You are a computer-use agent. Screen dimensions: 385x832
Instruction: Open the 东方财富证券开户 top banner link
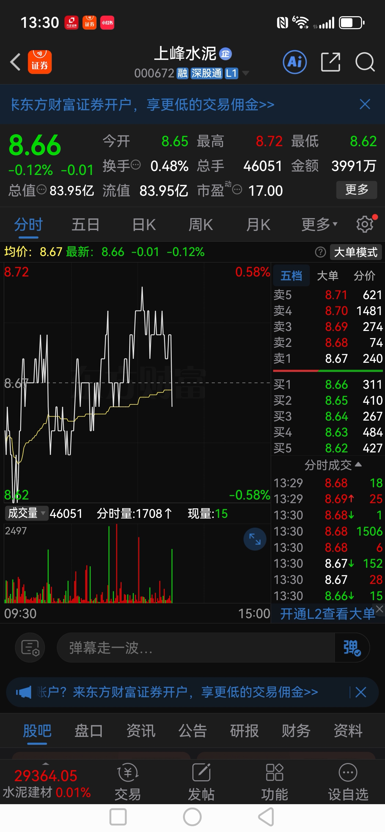[143, 104]
